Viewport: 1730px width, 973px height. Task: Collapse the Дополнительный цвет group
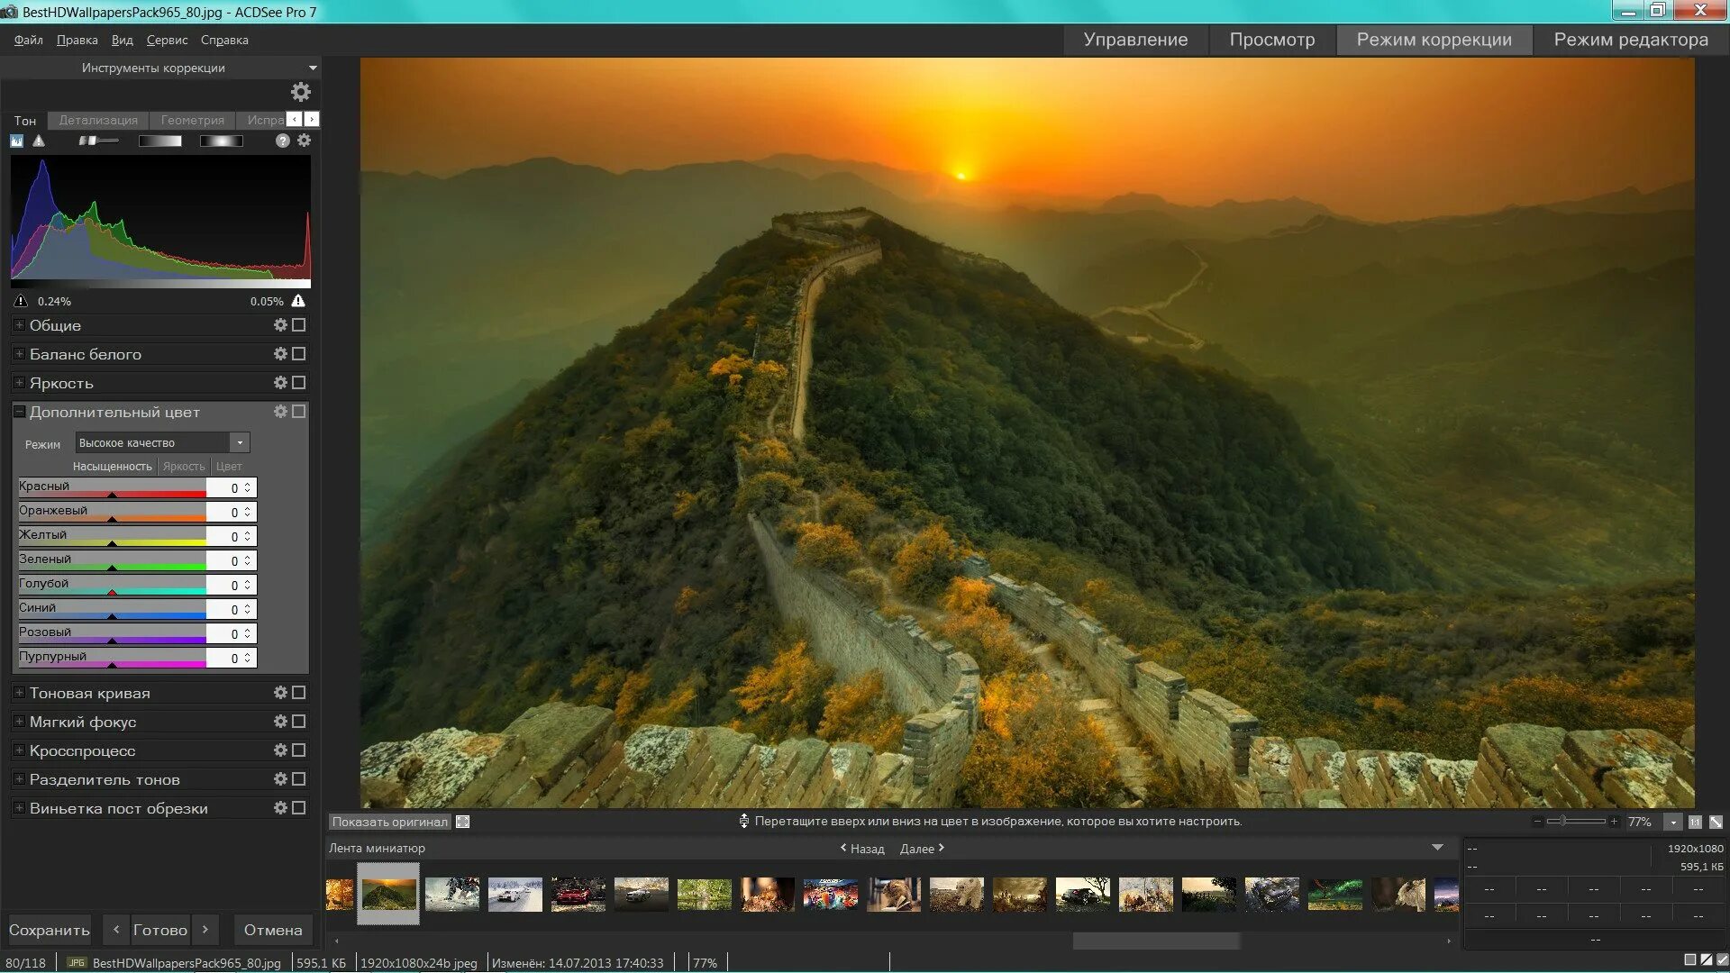[19, 412]
